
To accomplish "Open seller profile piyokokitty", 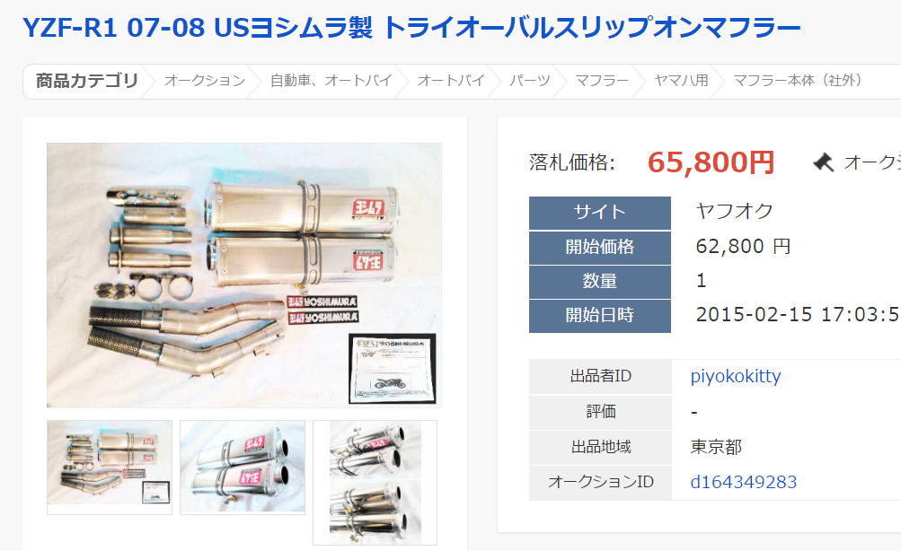I will (736, 377).
